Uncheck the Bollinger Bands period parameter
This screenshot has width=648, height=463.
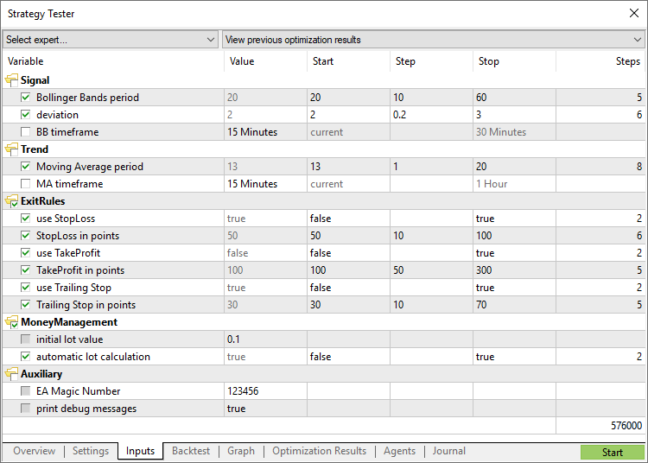pos(25,98)
